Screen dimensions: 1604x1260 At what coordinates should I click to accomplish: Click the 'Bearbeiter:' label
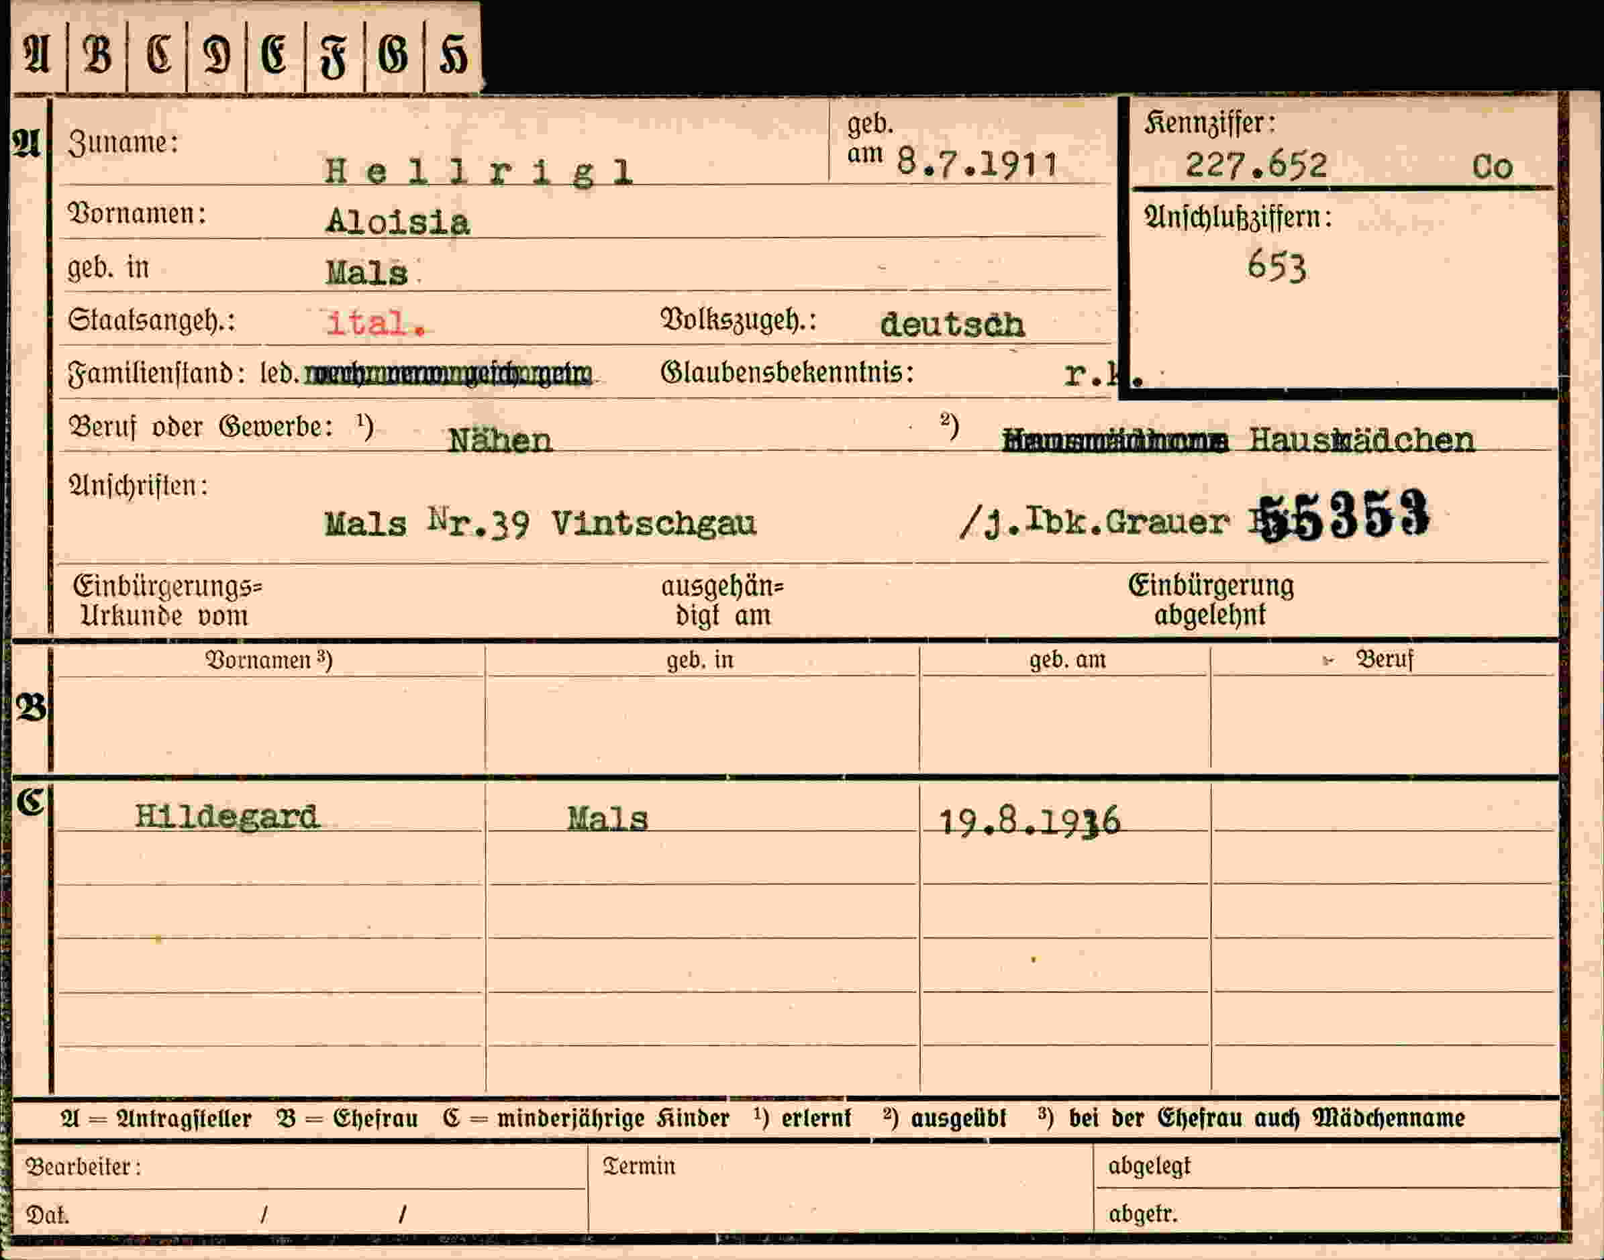[x=83, y=1166]
